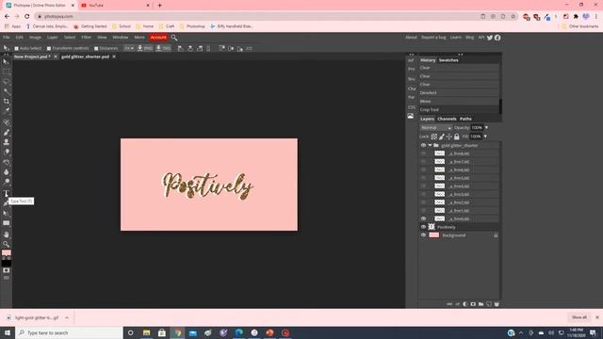The width and height of the screenshot is (603, 339).
Task: Select the Dodge tool
Action: point(6,182)
